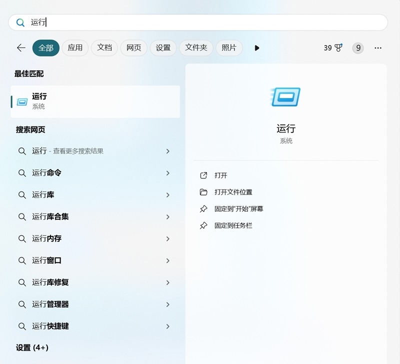
Task: Click 运行窗口 web suggestion text
Action: pos(46,260)
